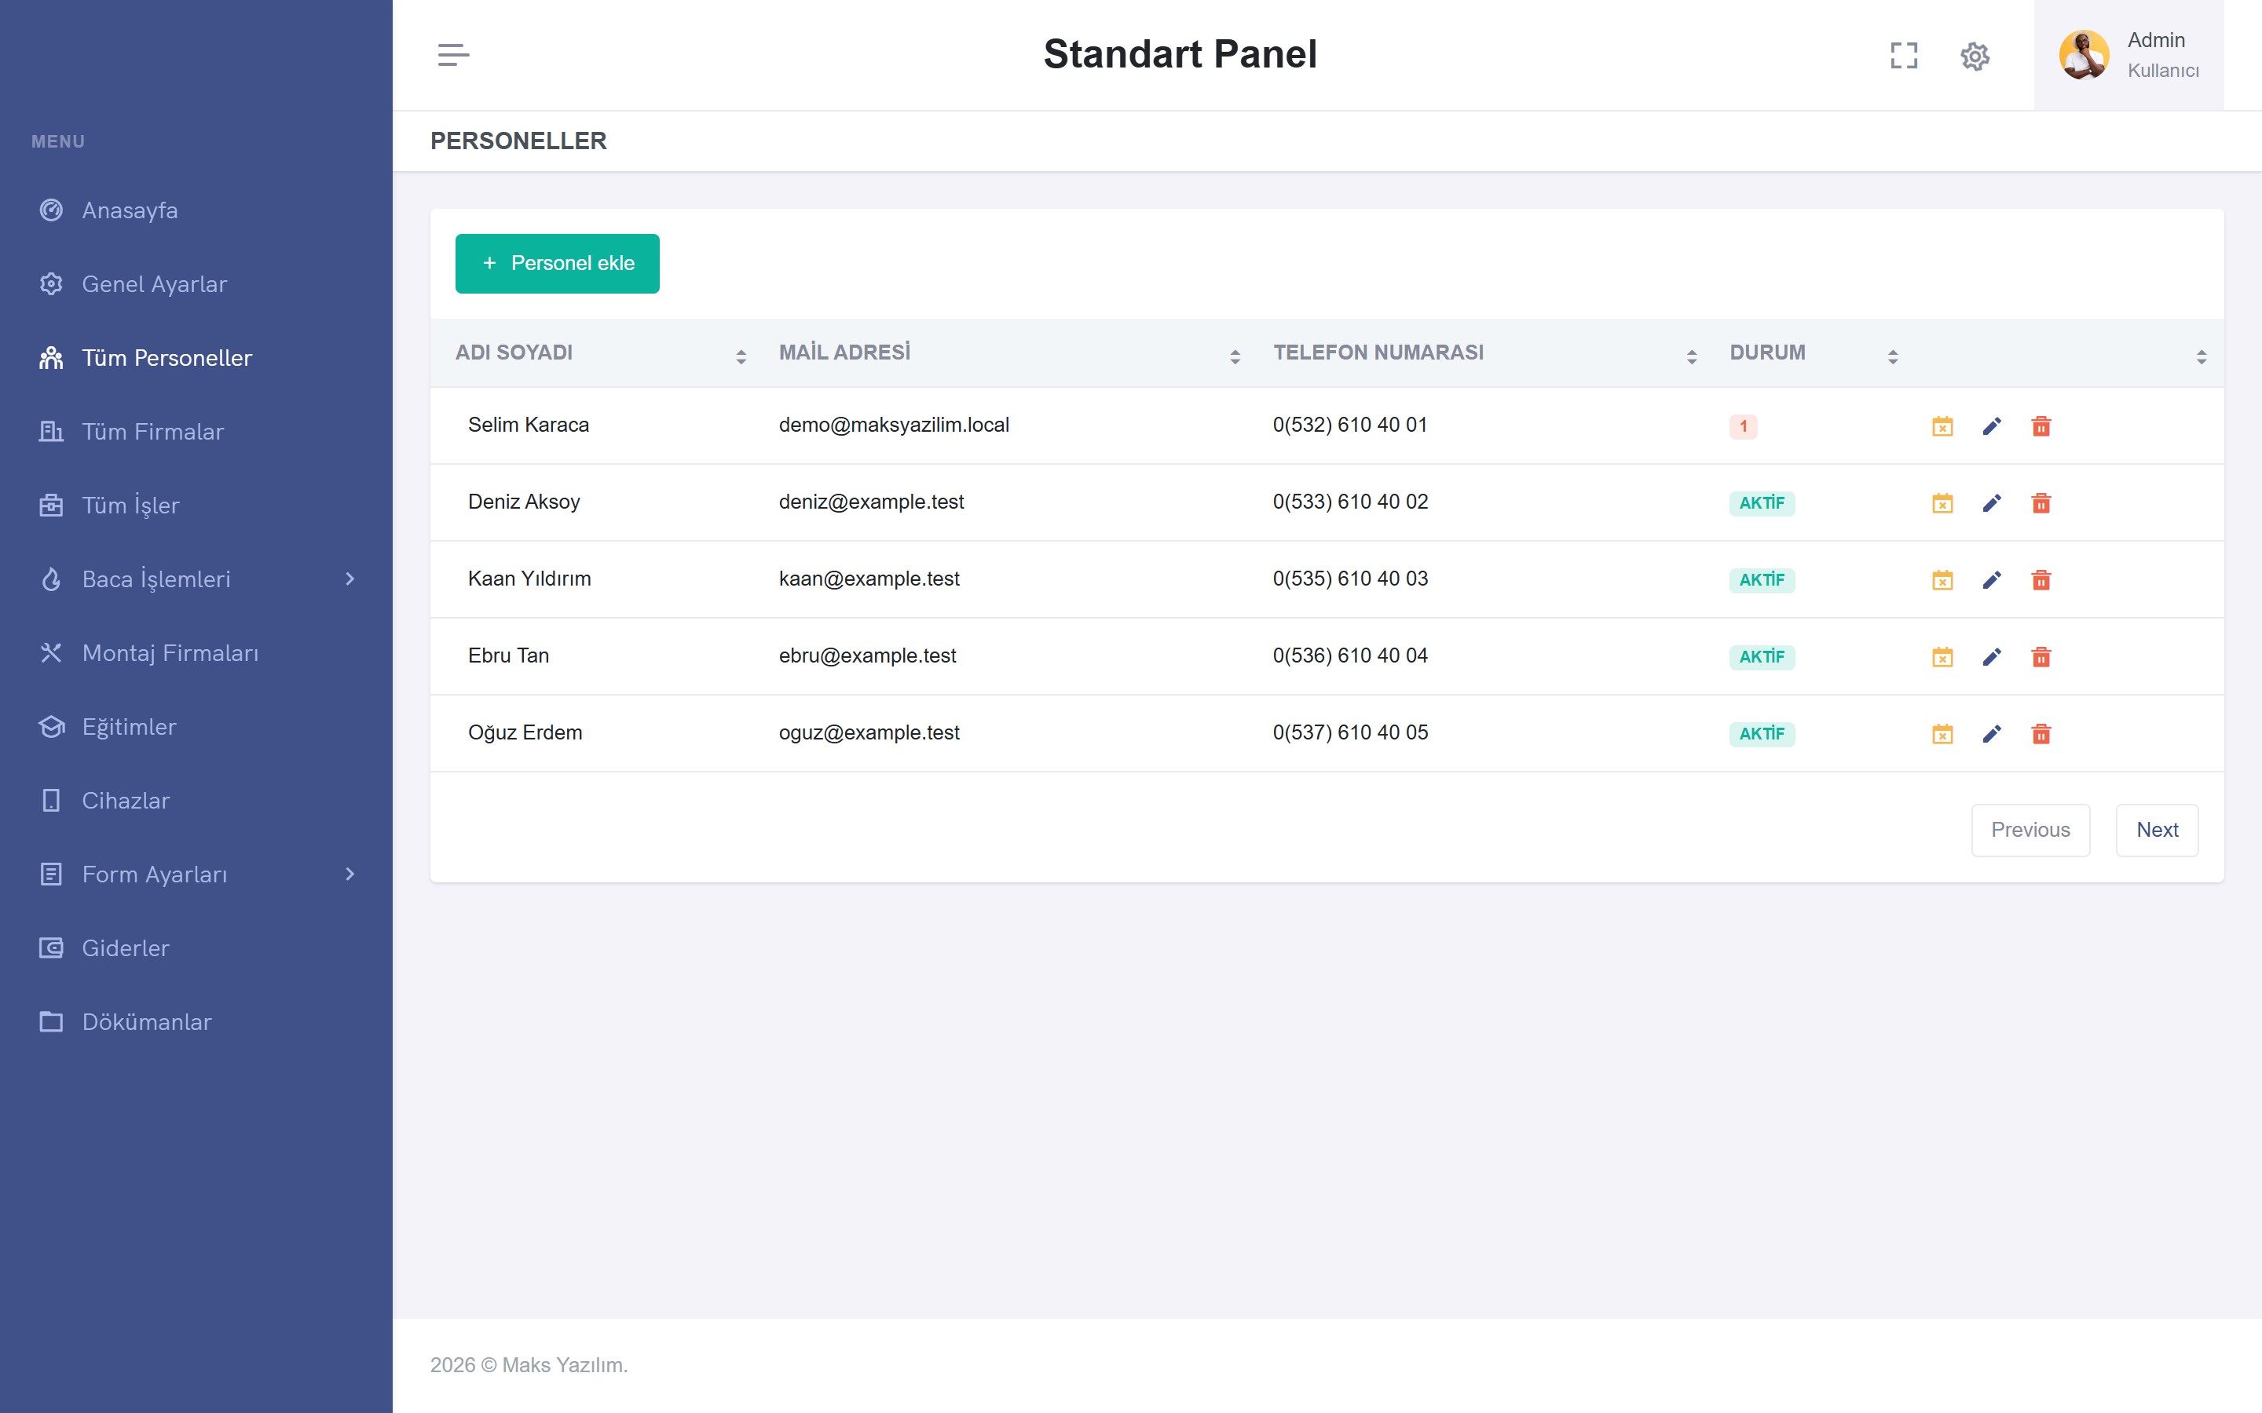The width and height of the screenshot is (2262, 1413).
Task: Edit Deniz Aksoy with pencil icon
Action: pos(1992,502)
